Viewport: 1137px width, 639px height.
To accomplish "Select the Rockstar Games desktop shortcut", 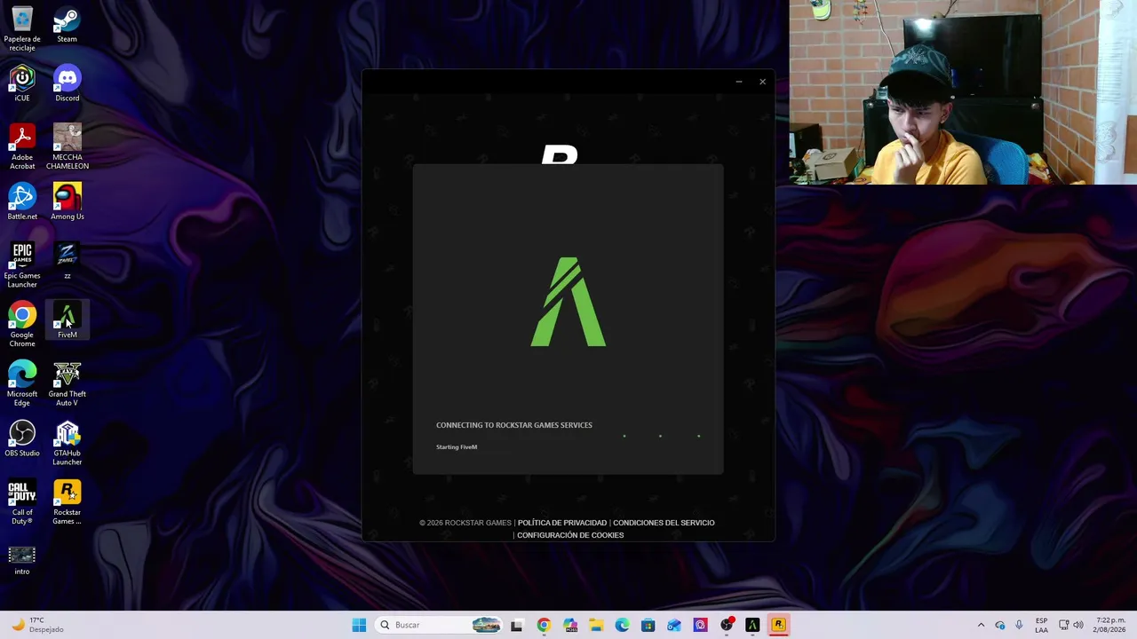I will (x=67, y=503).
